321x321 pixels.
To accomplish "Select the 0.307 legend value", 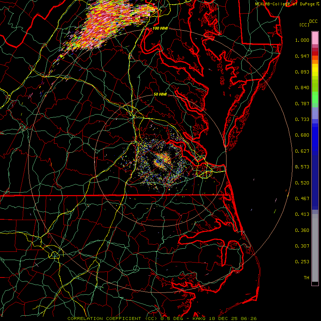I will click(302, 246).
